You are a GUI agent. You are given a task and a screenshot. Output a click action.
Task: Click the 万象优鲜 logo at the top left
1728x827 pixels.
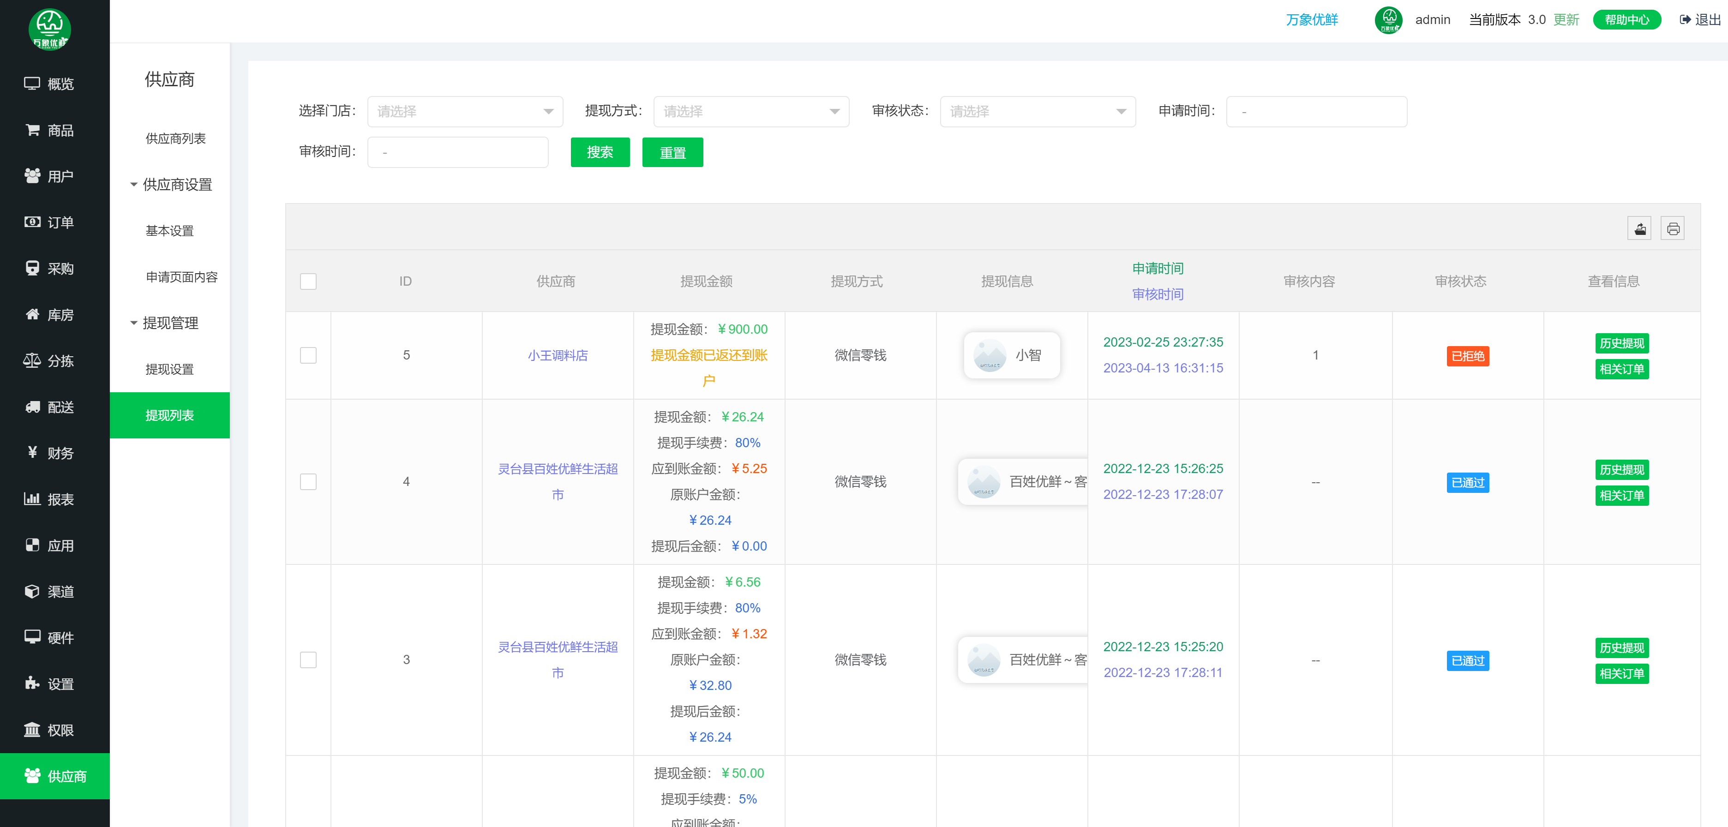[x=50, y=29]
